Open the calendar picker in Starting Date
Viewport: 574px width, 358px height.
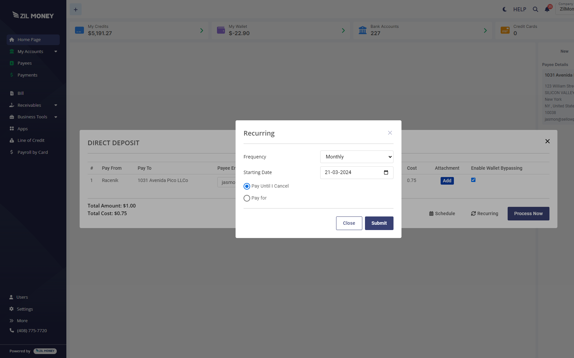[x=386, y=172]
